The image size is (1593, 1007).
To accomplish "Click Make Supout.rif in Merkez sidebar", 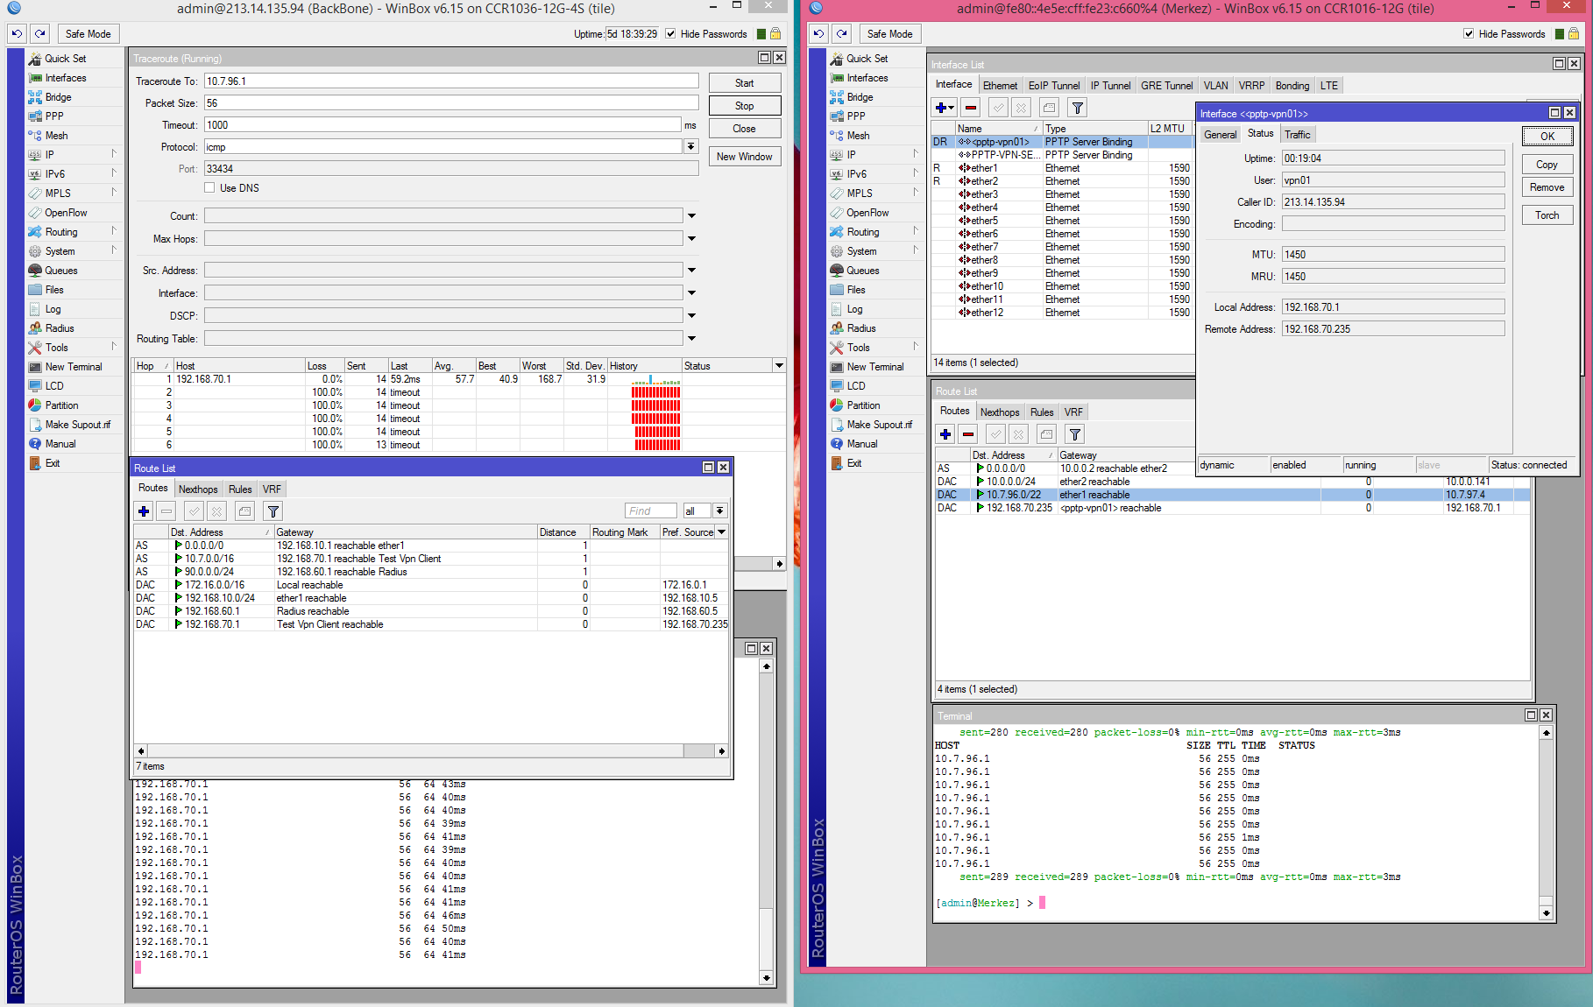I will (877, 424).
